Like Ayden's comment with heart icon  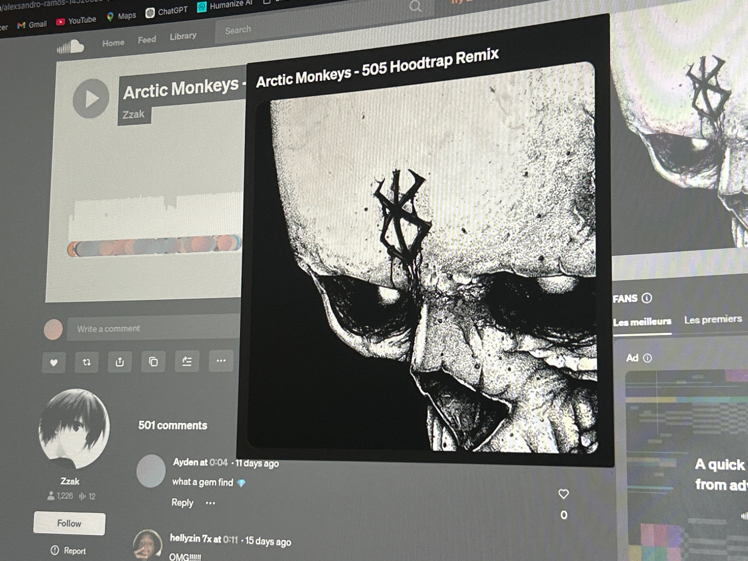click(563, 494)
